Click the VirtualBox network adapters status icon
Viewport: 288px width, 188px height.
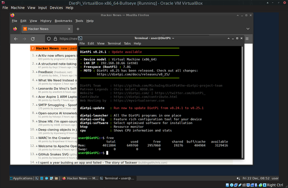pyautogui.click(x=236, y=185)
